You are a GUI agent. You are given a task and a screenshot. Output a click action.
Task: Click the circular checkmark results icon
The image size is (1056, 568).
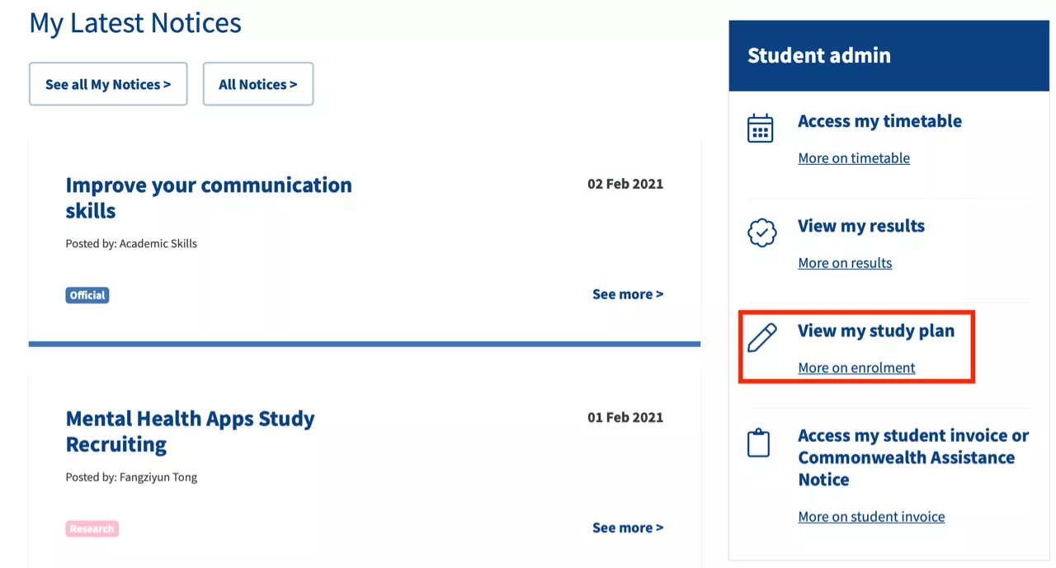[761, 232]
